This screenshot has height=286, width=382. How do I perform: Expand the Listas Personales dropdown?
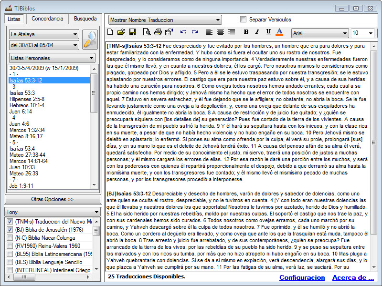(52, 58)
